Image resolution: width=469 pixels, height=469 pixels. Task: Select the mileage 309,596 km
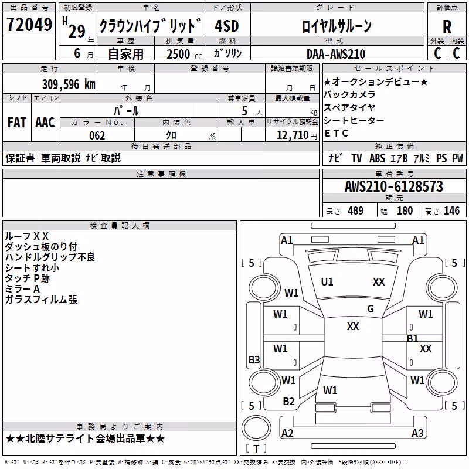pos(69,84)
